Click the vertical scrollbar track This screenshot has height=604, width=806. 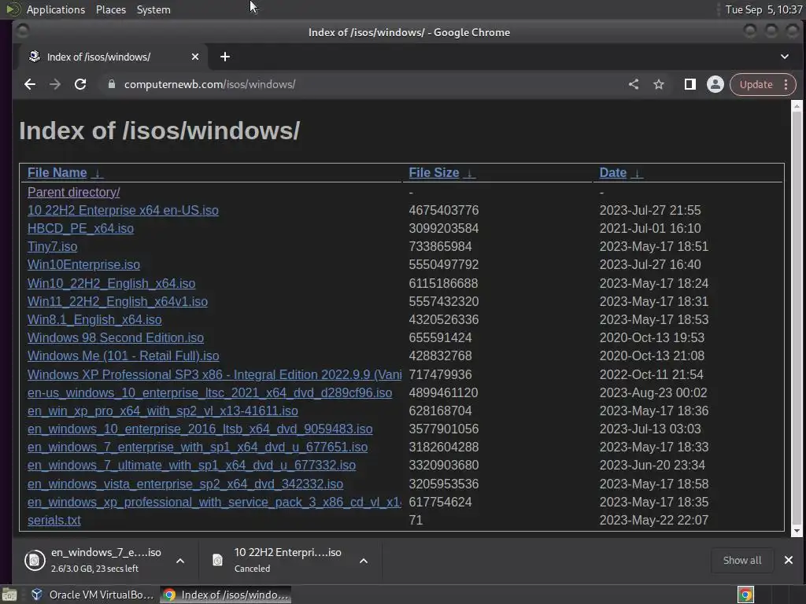pyautogui.click(x=797, y=319)
